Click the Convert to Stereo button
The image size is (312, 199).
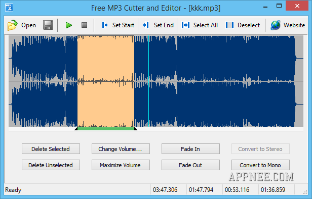coord(260,149)
